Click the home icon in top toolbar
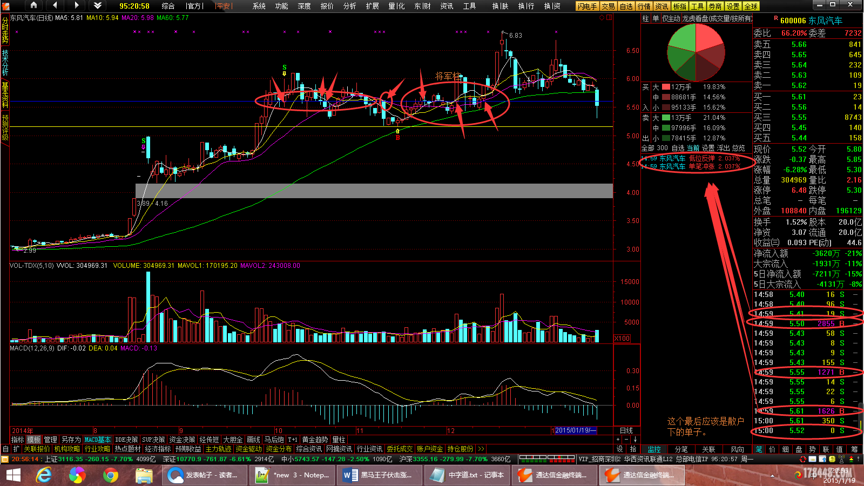The width and height of the screenshot is (864, 486). coord(33,5)
